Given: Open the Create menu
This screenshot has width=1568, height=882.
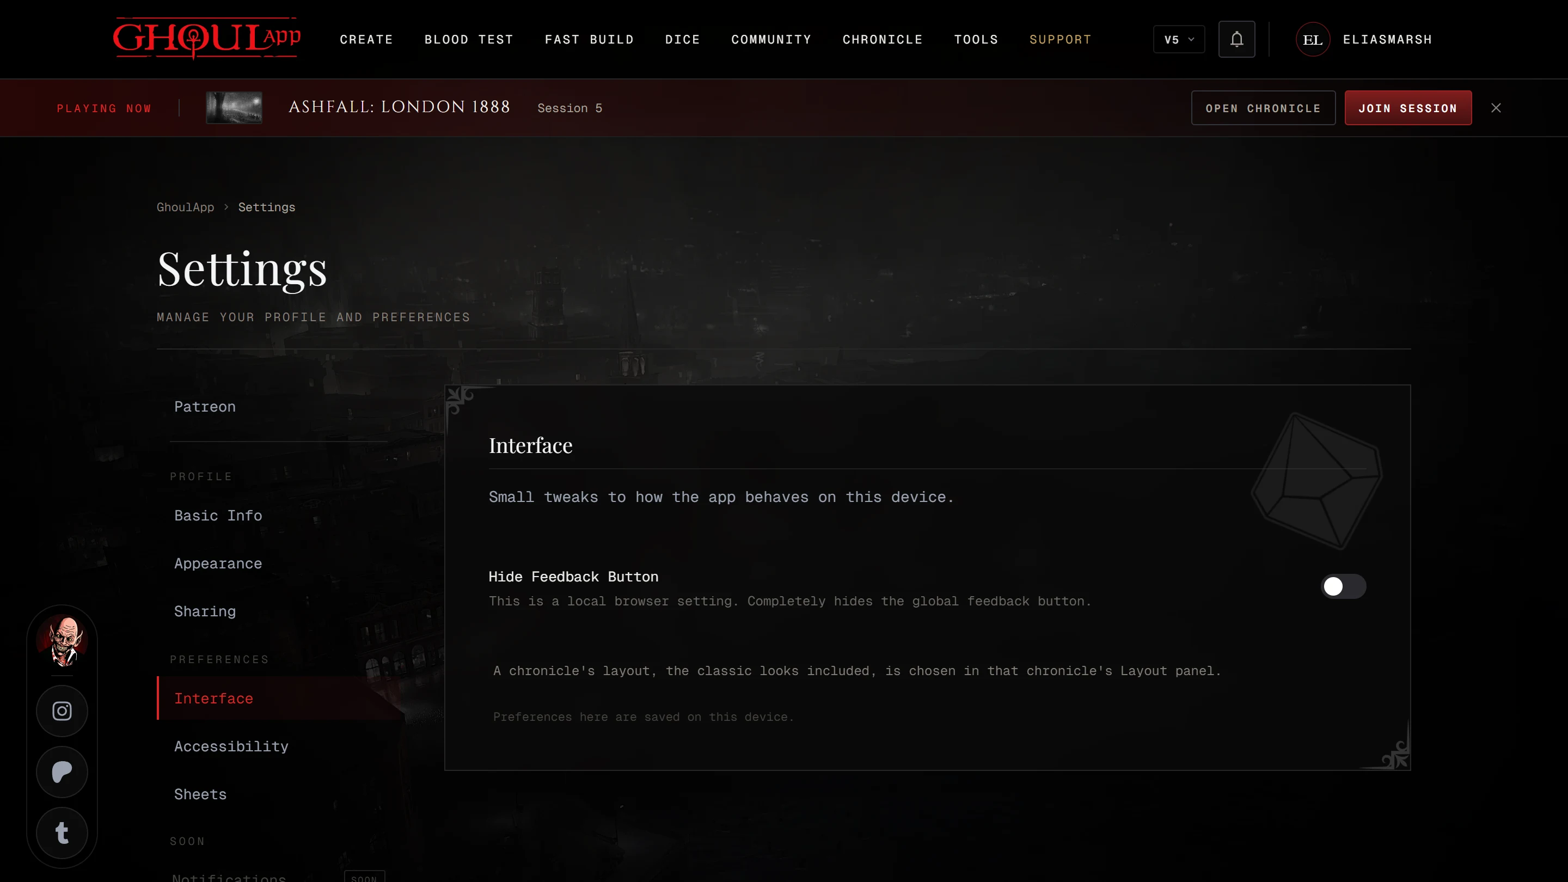Looking at the screenshot, I should 366,40.
